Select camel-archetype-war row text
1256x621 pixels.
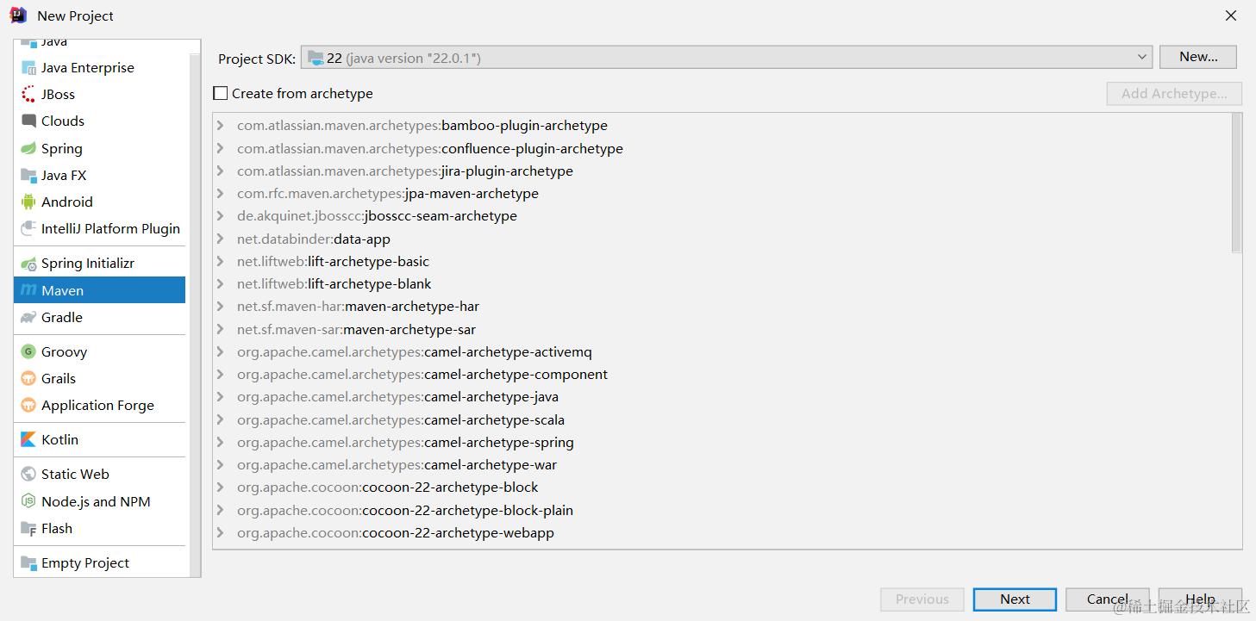point(397,465)
